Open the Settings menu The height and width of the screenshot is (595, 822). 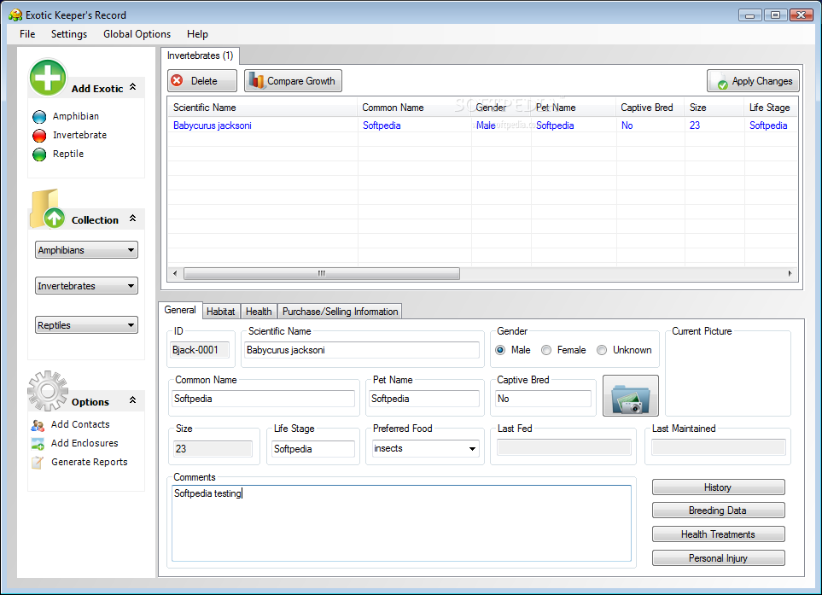coord(69,34)
